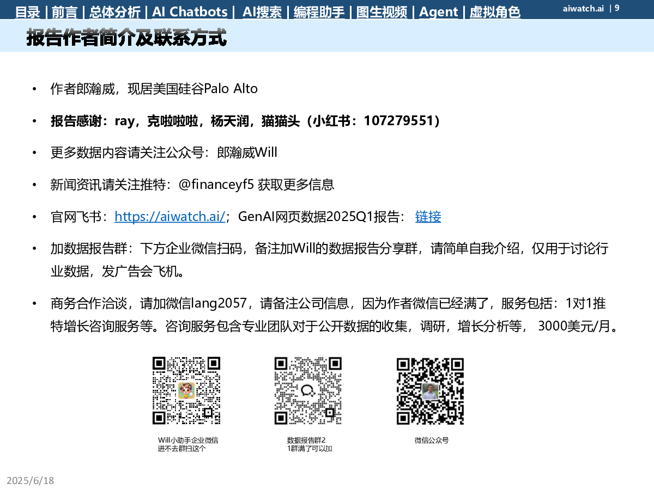Click the bold 报告感谢 acknowledgement line

tap(245, 121)
